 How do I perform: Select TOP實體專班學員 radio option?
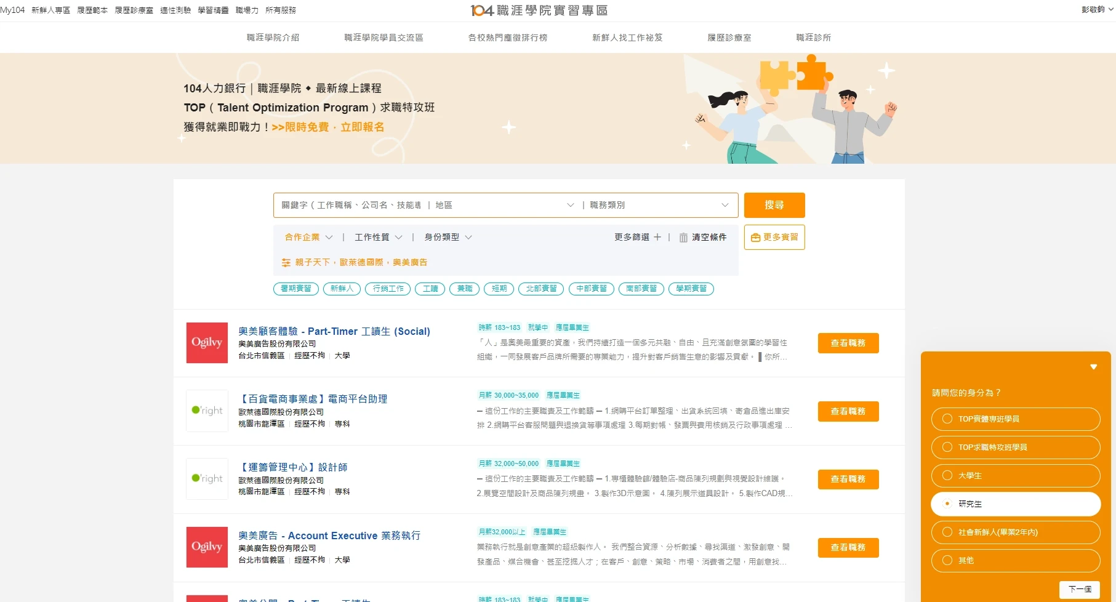pos(1016,419)
